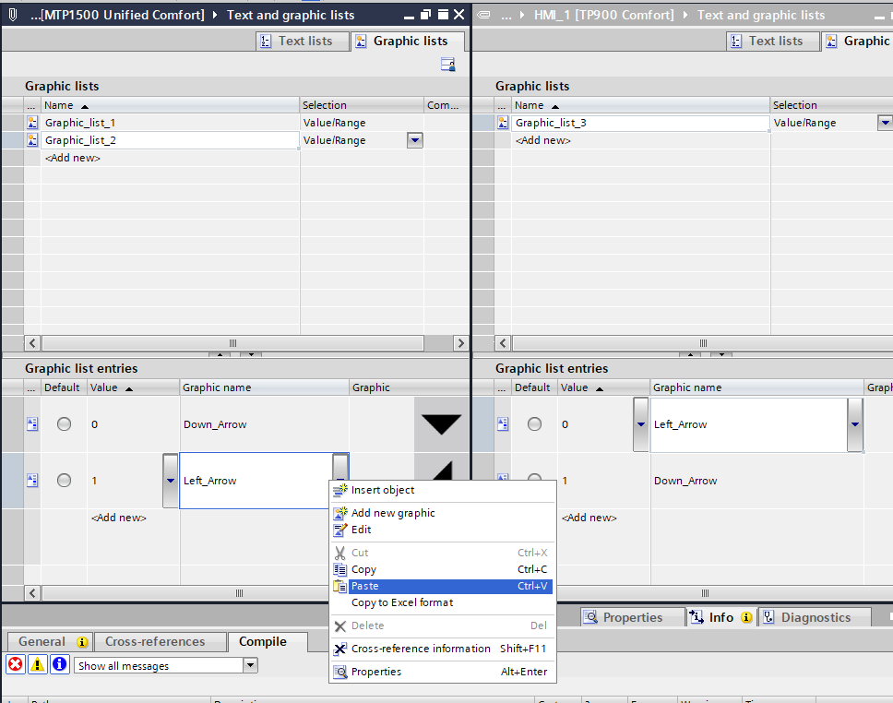Click the info badge next to Info tab
Screen dimensions: 893x703
click(x=746, y=617)
